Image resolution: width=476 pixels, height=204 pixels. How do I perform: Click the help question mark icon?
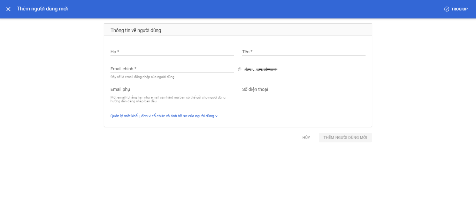(446, 9)
